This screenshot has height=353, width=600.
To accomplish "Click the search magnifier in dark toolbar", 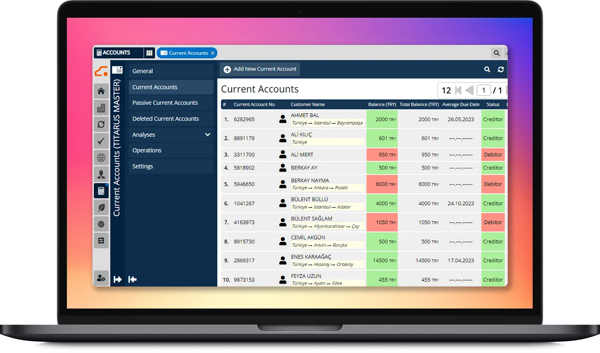I will [487, 69].
